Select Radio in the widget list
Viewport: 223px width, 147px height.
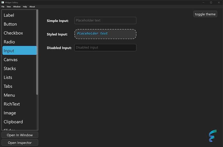click(9, 42)
